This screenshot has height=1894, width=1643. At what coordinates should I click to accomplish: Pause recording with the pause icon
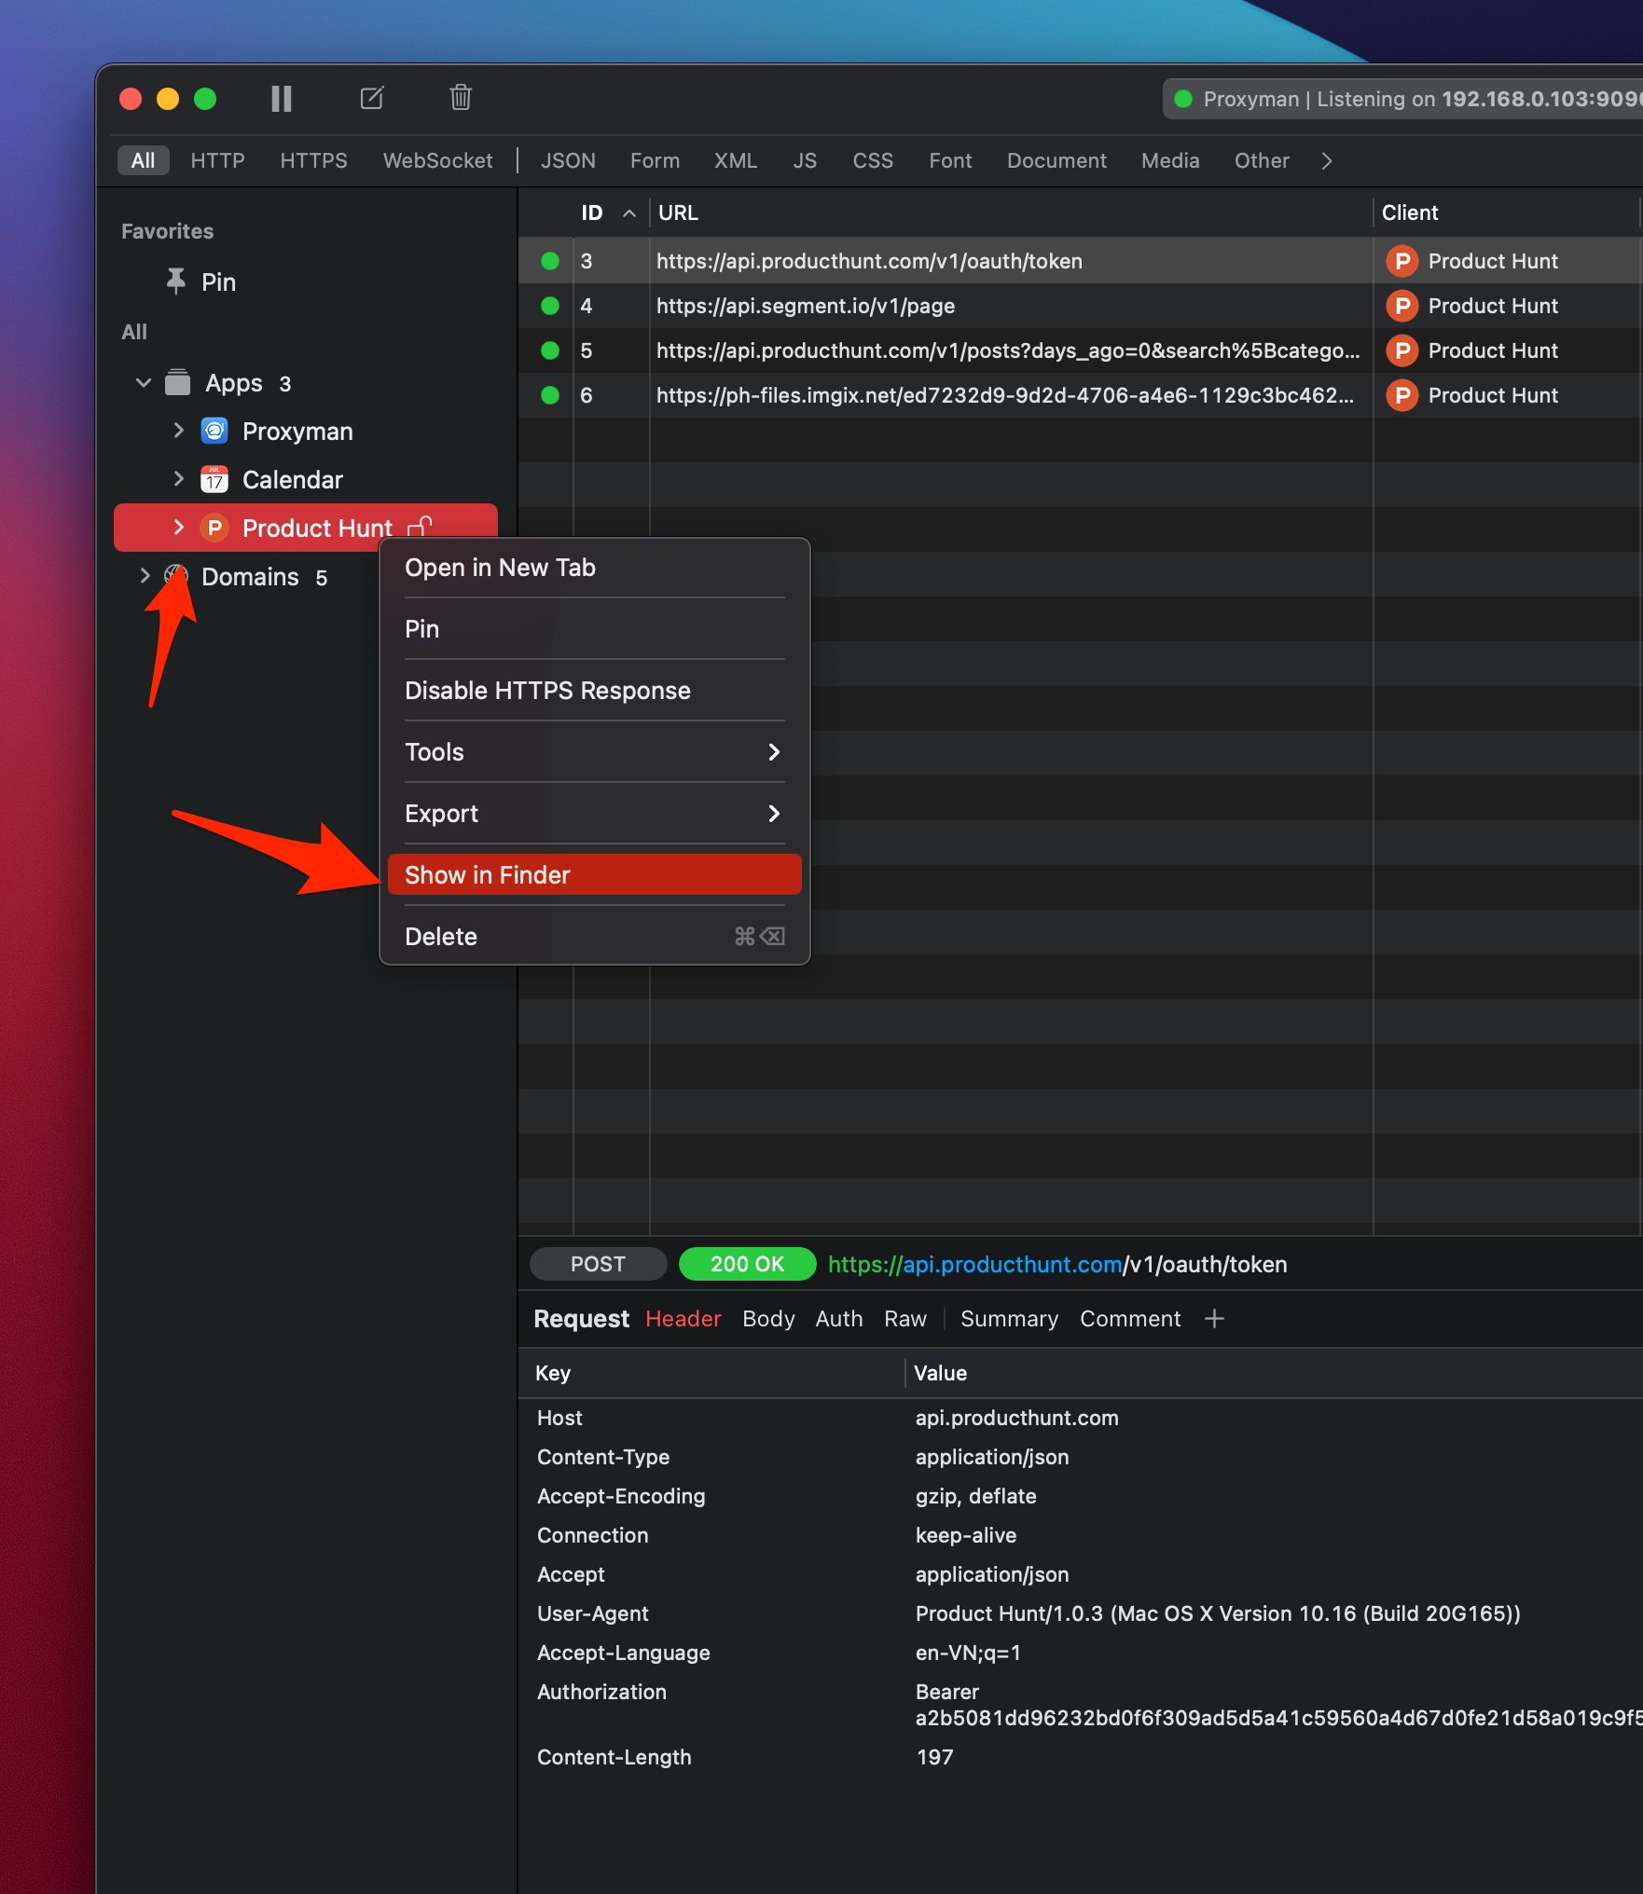click(x=282, y=98)
